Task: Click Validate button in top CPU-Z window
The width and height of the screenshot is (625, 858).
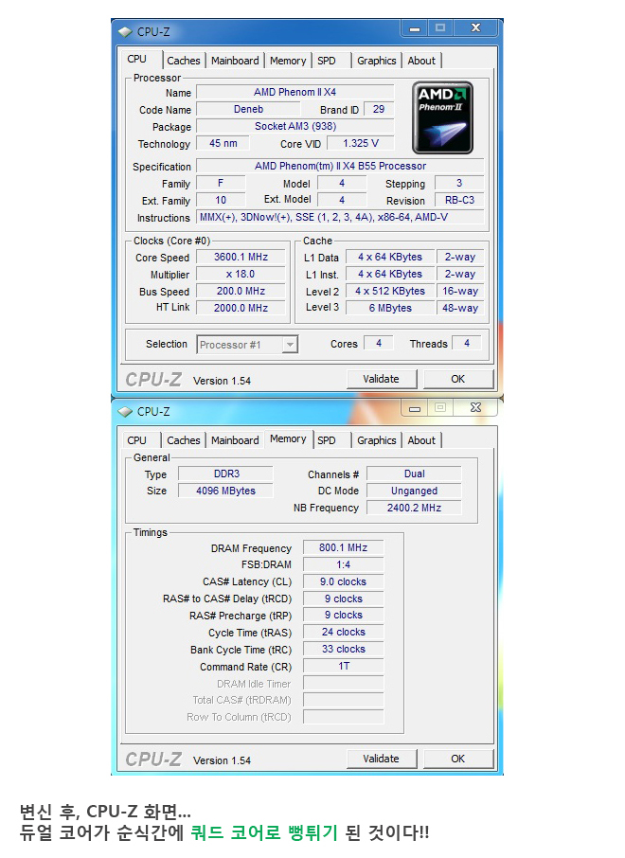Action: tap(382, 379)
